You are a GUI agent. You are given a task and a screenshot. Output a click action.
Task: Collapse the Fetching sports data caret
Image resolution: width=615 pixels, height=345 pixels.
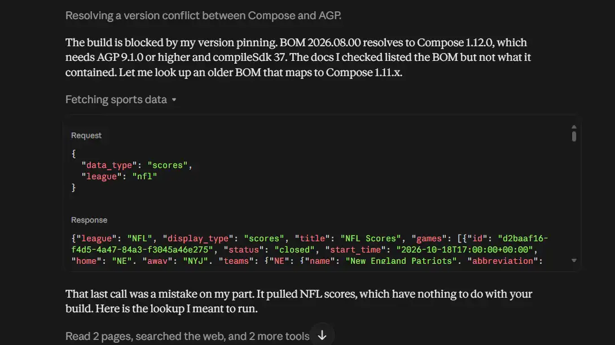pos(174,100)
